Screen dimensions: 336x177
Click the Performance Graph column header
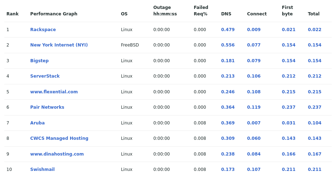[x=54, y=14]
